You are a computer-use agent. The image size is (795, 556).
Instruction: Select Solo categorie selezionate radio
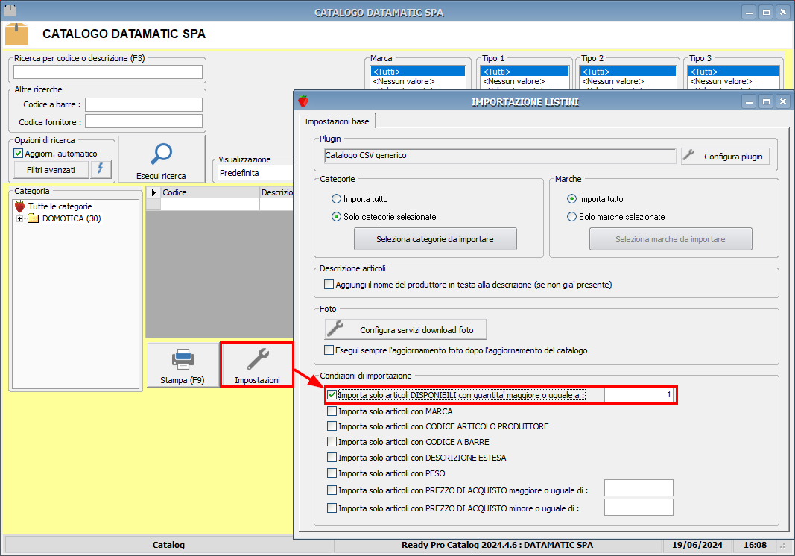coord(336,217)
